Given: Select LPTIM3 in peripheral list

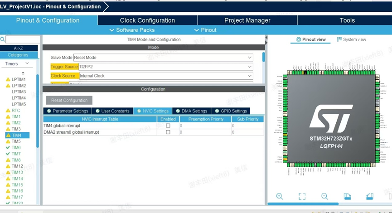Looking at the screenshot, I should (19, 92).
